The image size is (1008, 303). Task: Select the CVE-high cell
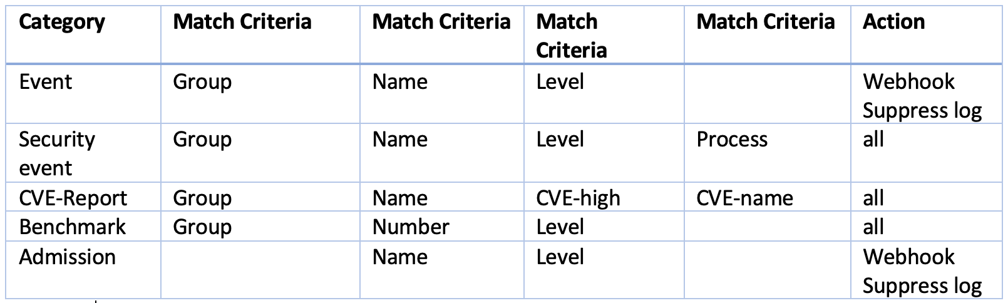coord(578,198)
